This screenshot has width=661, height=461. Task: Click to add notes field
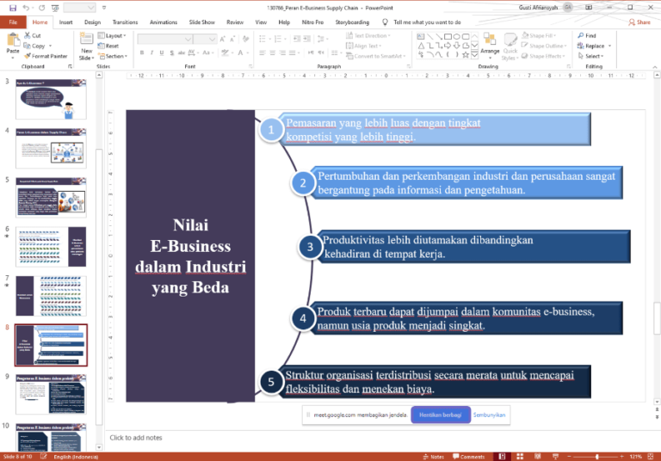click(x=136, y=438)
